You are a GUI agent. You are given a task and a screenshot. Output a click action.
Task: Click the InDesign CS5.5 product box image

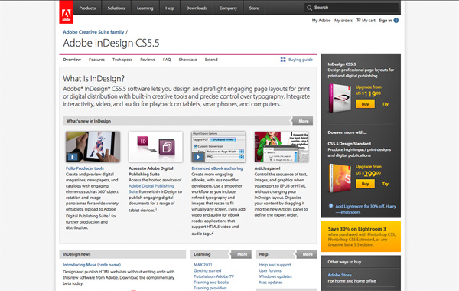pos(340,98)
